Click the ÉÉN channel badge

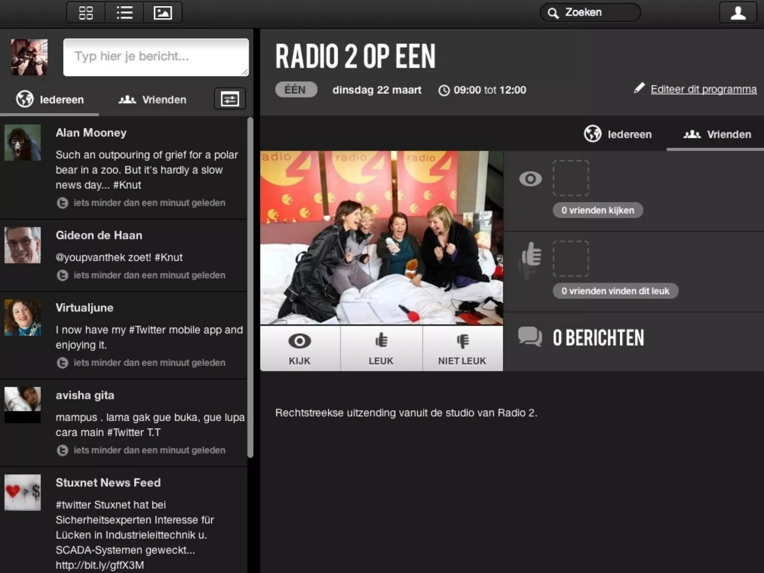tap(295, 90)
